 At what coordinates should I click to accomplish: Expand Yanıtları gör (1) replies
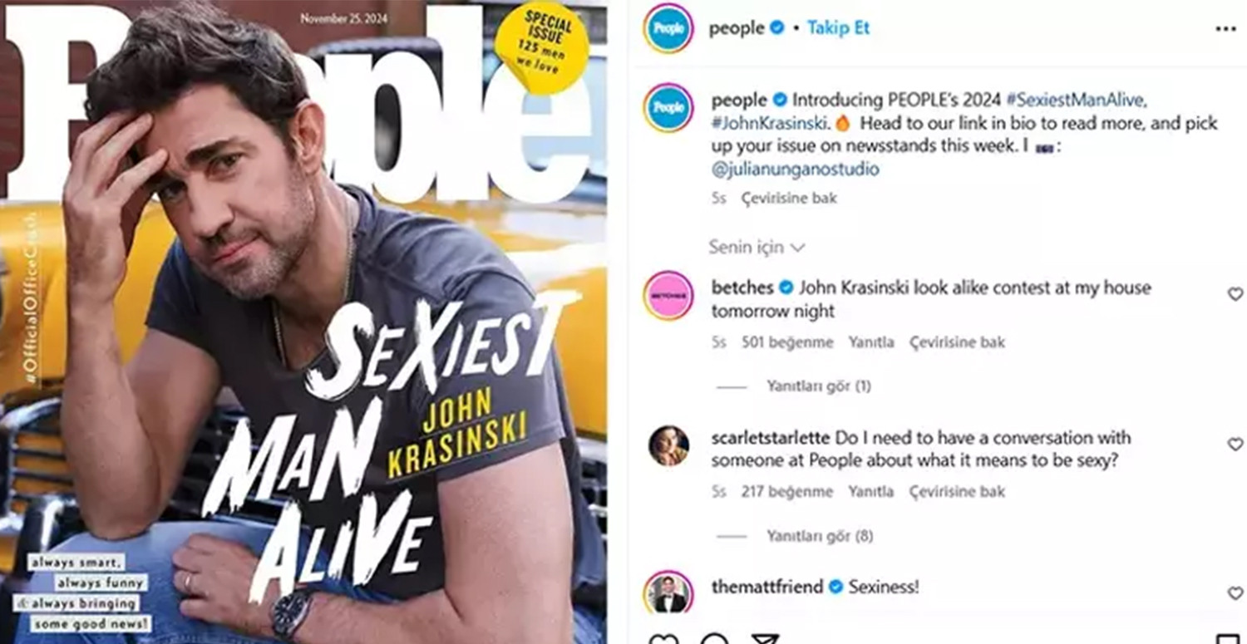point(819,386)
